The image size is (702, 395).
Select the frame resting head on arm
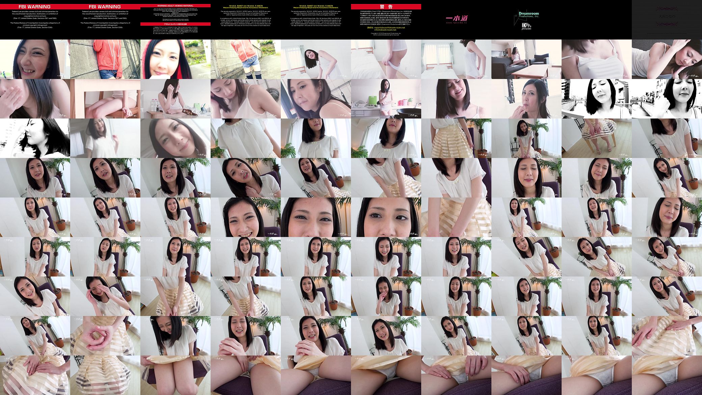click(x=667, y=59)
